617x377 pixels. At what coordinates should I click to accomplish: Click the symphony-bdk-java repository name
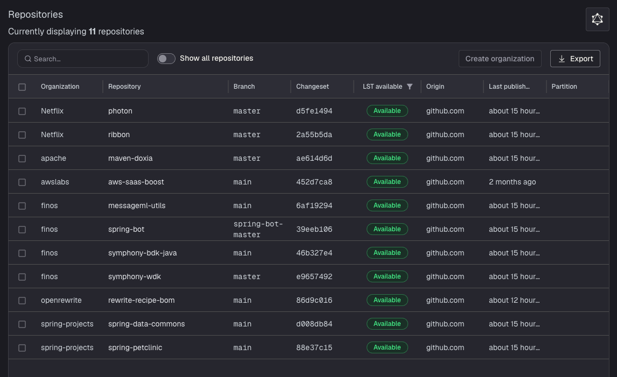[143, 253]
